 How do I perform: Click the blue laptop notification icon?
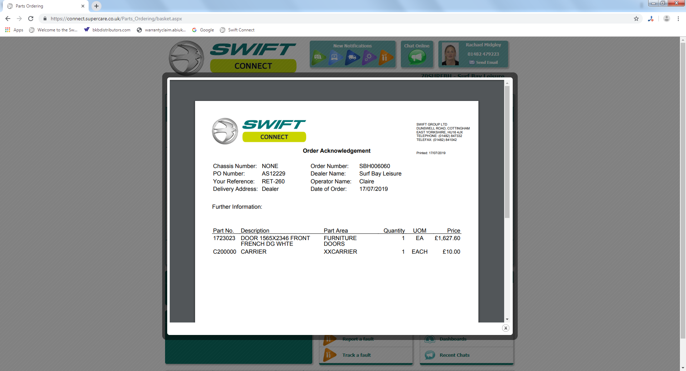coord(335,57)
